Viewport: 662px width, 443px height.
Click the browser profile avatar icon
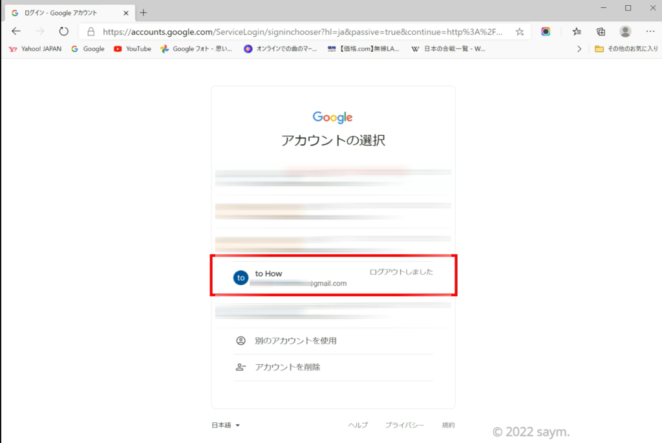[625, 31]
